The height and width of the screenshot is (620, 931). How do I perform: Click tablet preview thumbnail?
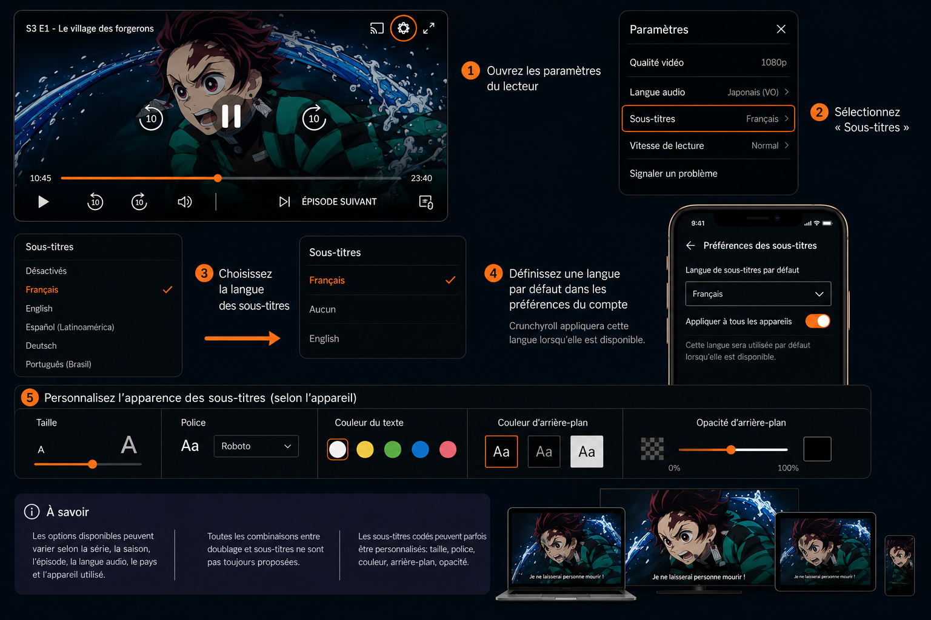coord(825,552)
